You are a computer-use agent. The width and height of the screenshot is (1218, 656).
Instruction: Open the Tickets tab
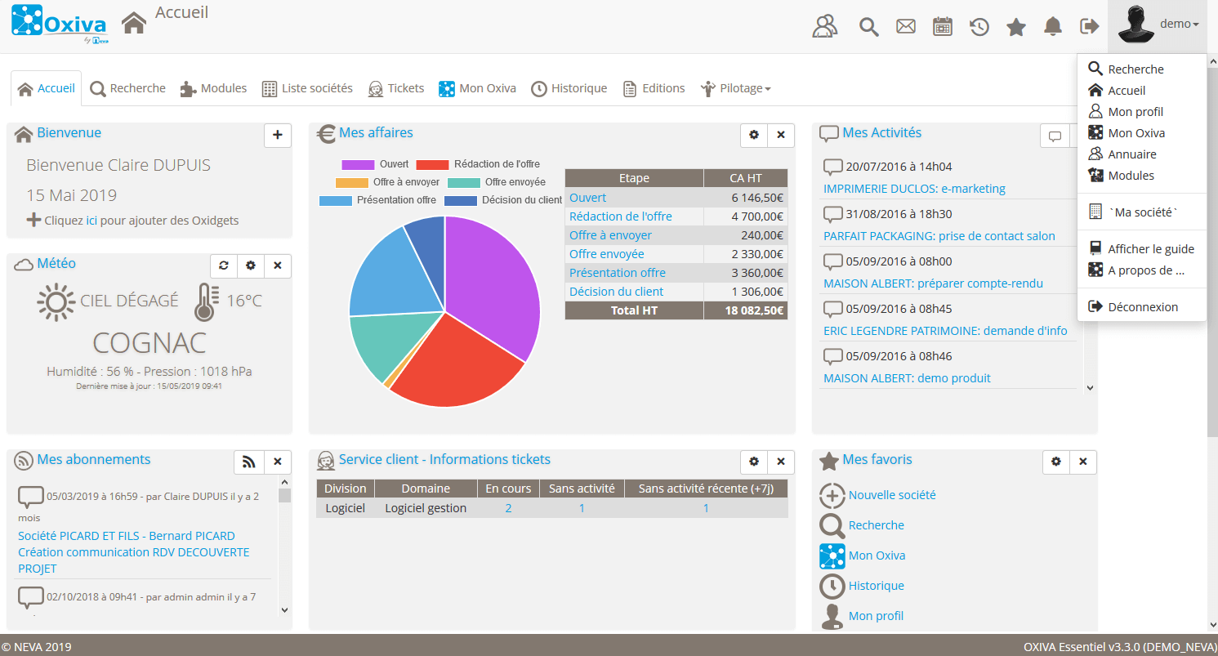396,88
